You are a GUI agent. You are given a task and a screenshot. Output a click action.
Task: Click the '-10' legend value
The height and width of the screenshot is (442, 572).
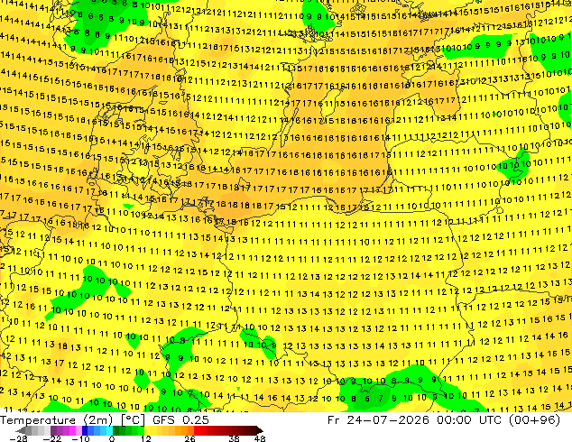(80, 438)
